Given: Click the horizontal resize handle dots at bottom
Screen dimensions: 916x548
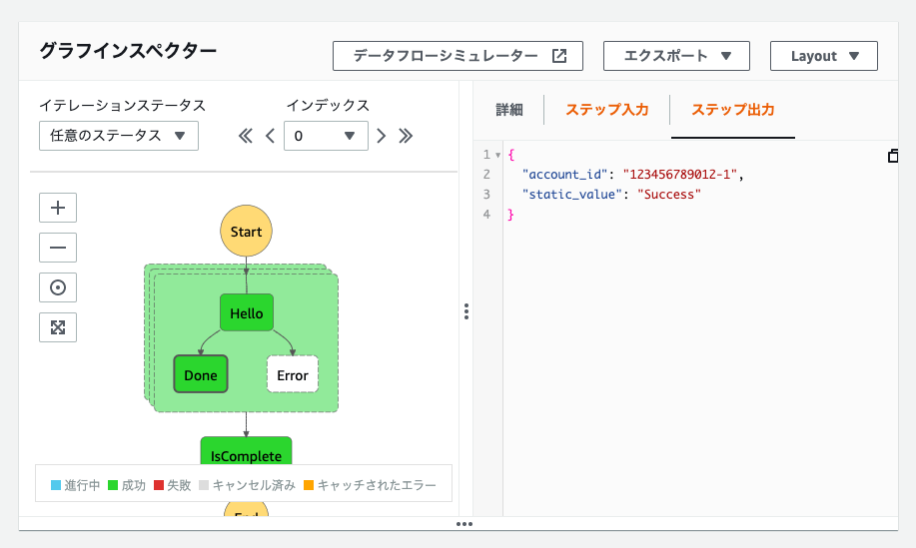Looking at the screenshot, I should point(464,524).
